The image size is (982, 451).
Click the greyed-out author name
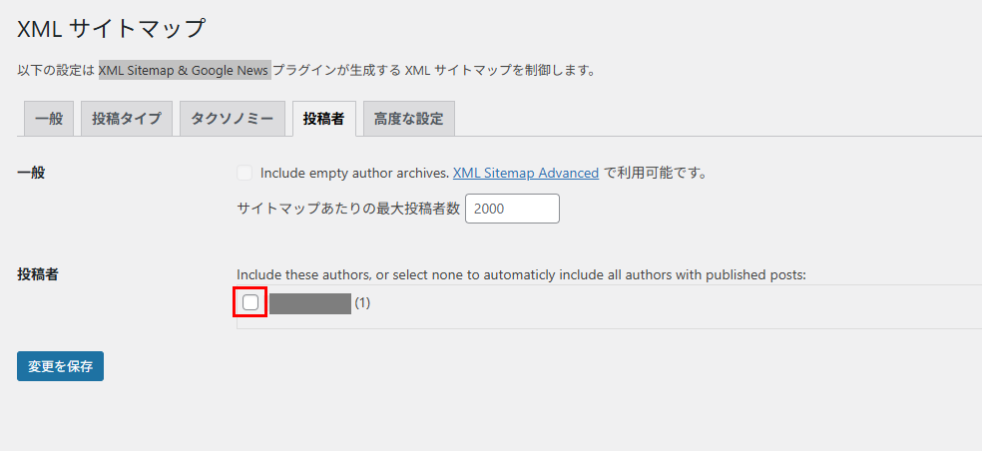coord(309,303)
